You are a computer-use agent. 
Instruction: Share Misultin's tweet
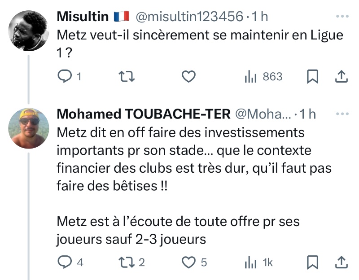[x=342, y=77]
